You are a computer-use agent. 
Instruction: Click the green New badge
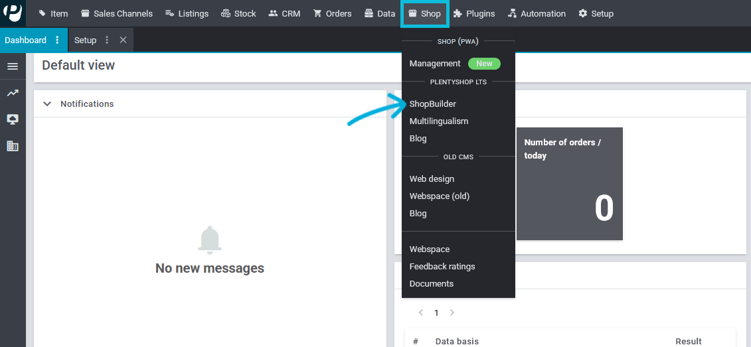[484, 64]
